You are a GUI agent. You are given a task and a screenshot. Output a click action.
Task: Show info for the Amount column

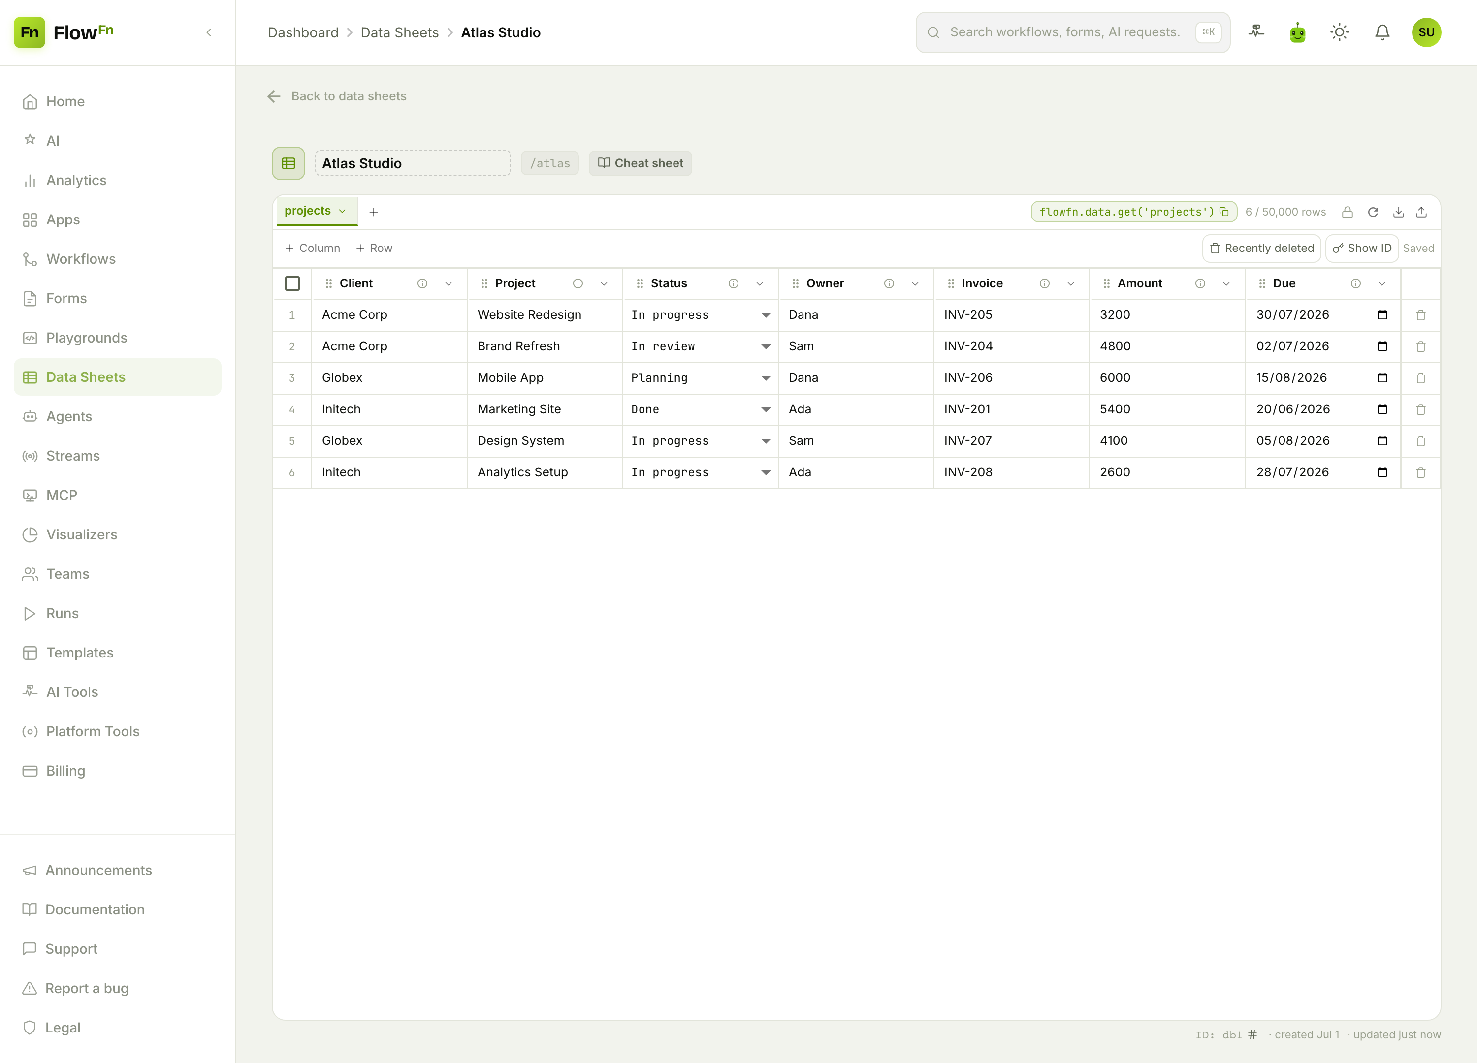(1200, 284)
